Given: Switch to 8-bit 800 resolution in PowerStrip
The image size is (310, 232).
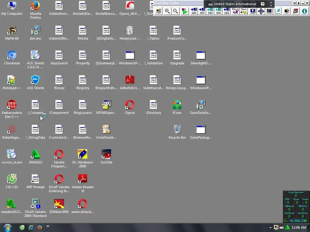Looking at the screenshot, I should point(202,11).
